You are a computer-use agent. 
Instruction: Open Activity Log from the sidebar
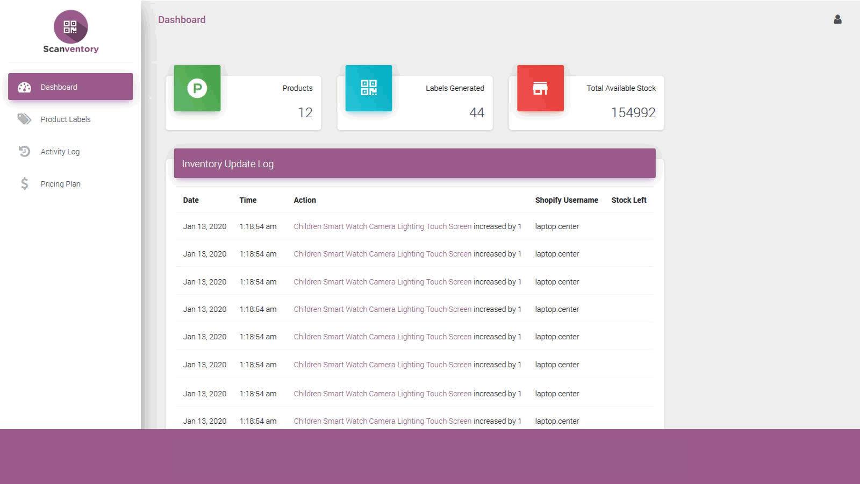pos(60,152)
